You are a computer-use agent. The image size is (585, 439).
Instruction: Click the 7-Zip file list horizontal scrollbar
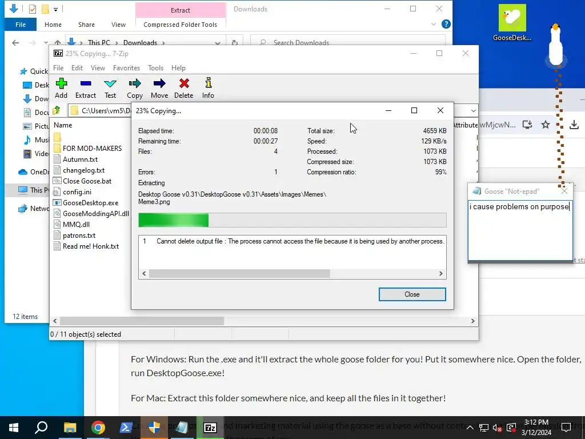(142, 321)
